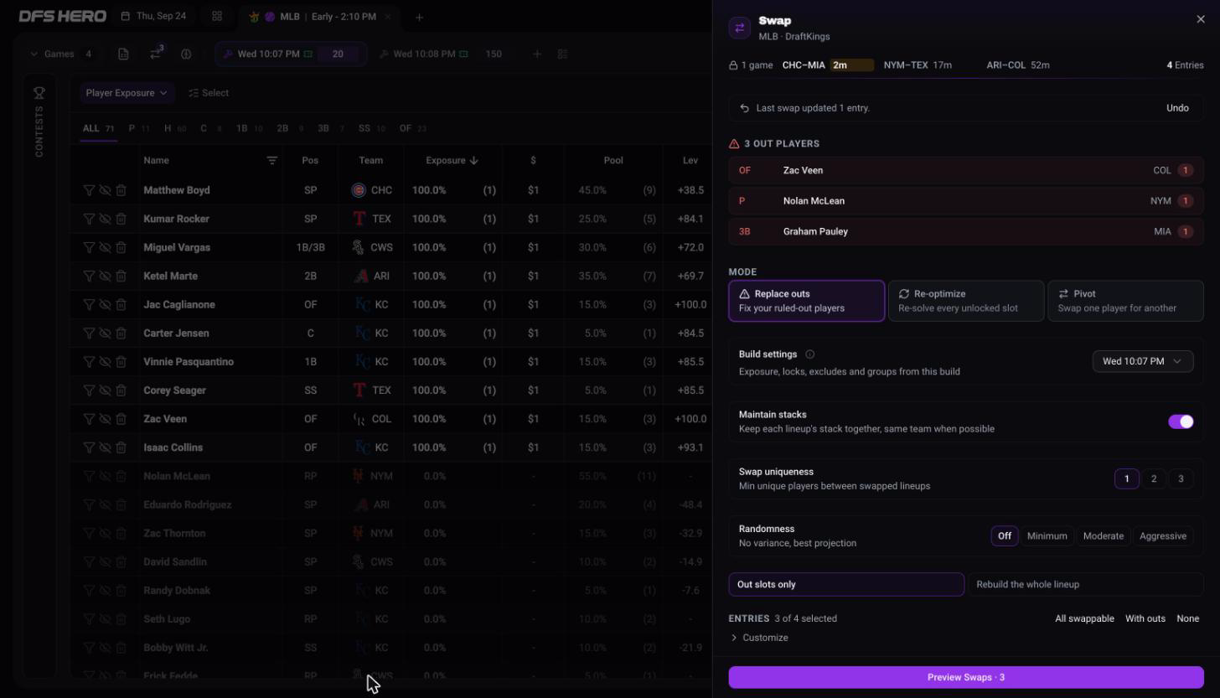Open a new slate tab with the plus
The image size is (1220, 698).
tap(419, 17)
